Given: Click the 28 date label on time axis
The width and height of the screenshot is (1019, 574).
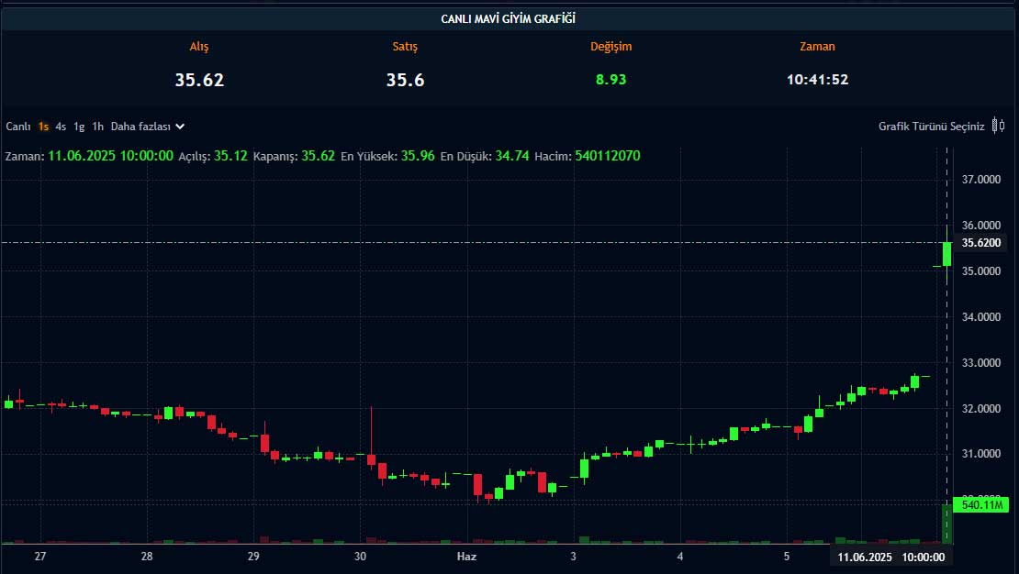Looking at the screenshot, I should [147, 557].
